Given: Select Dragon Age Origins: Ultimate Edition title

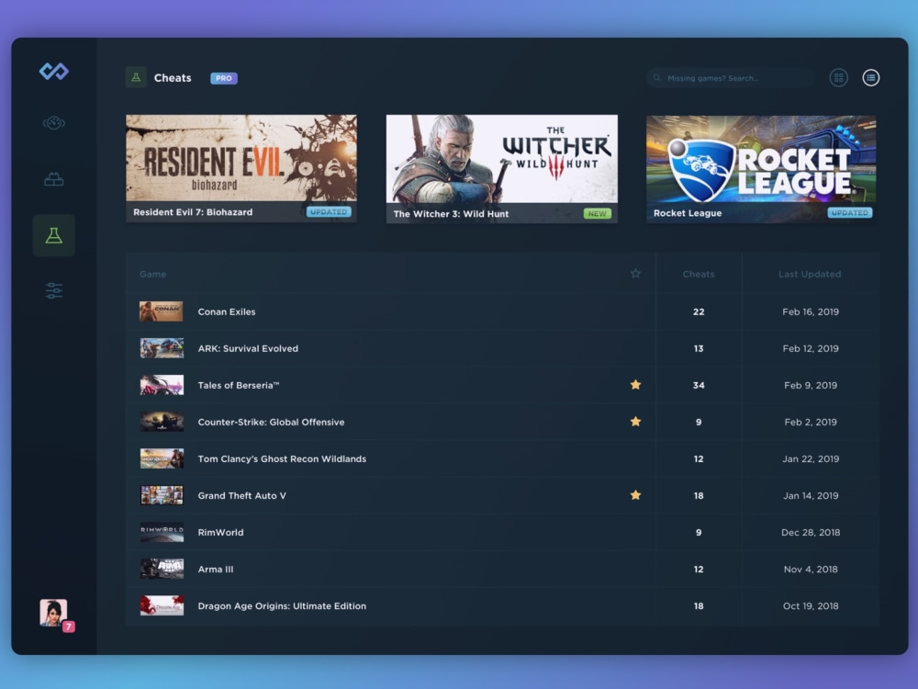Looking at the screenshot, I should pos(282,605).
